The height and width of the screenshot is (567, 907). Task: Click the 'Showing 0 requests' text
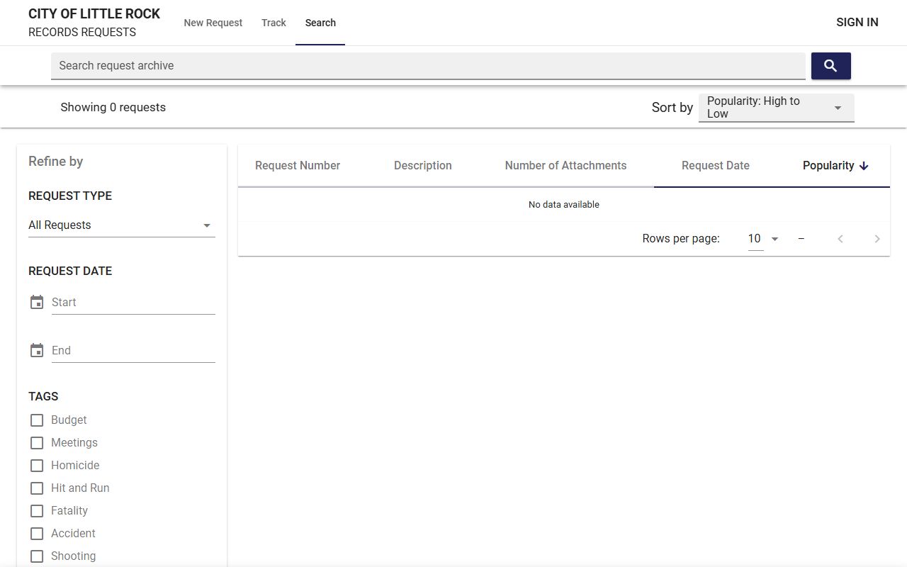point(113,108)
